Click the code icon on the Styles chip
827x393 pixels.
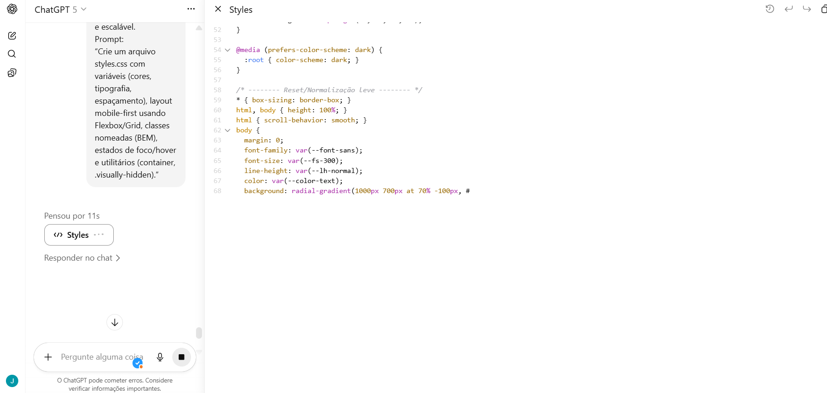[x=58, y=235]
